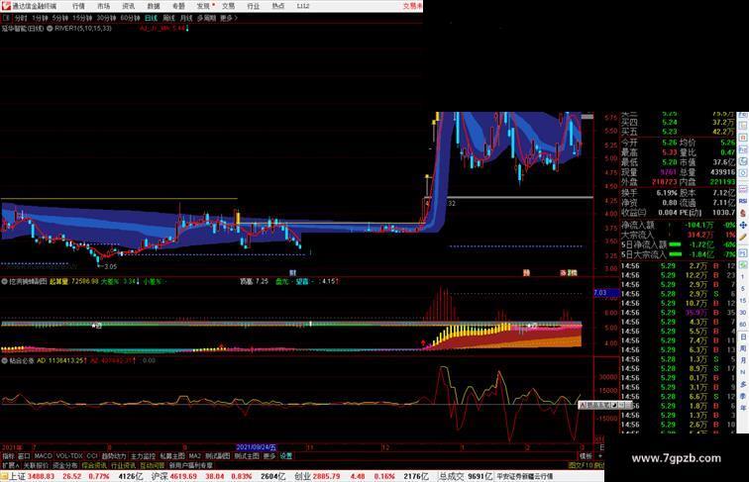Viewport: 749px width, 482px height.
Task: Toggle the 拉涨擒蜂副图 indicator dot
Action: click(x=4, y=281)
